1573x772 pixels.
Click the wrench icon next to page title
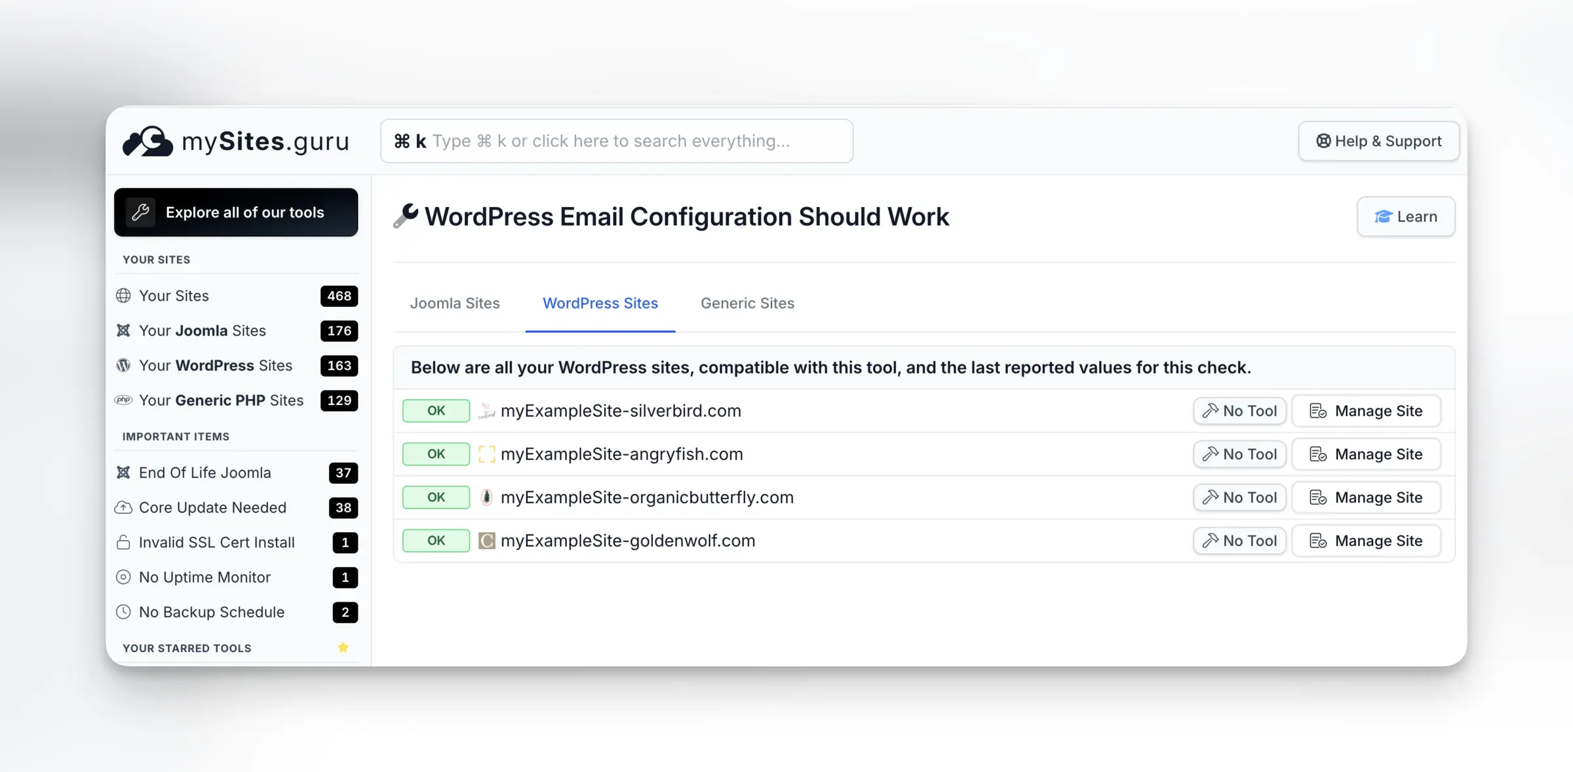(405, 216)
